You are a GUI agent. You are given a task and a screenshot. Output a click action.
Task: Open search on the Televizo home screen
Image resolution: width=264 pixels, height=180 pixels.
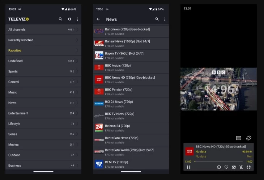60,19
